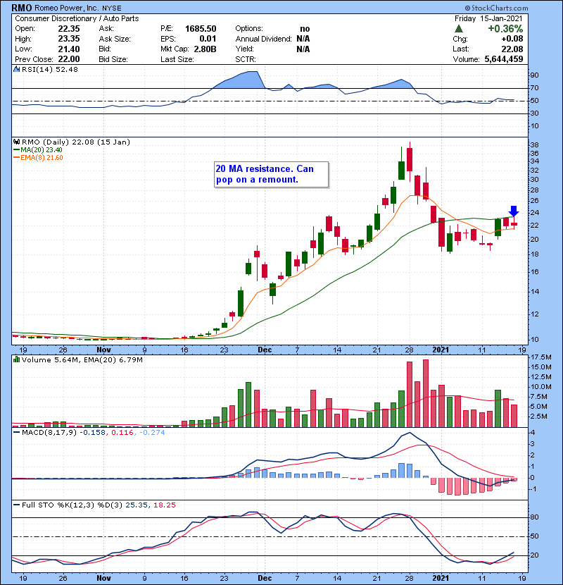Click Consumer Discretionary / Auto Parts sector text

[x=77, y=18]
